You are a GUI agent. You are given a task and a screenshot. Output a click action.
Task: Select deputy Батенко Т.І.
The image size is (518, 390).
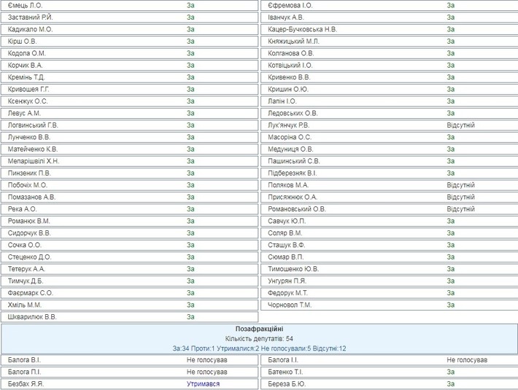pyautogui.click(x=287, y=372)
